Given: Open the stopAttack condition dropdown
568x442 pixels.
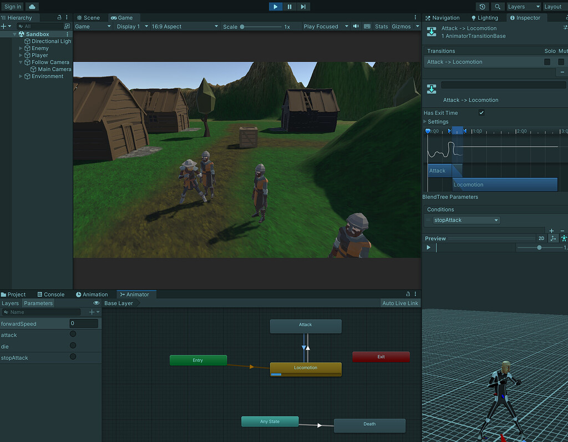Looking at the screenshot, I should pyautogui.click(x=466, y=220).
